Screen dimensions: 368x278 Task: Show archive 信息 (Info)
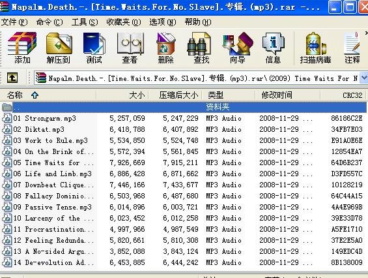coord(273,48)
